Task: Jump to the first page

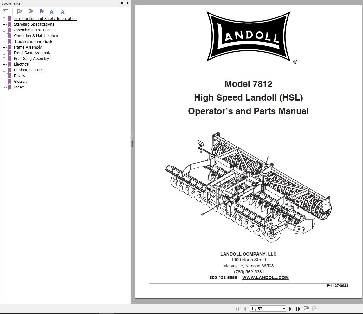Action: click(237, 308)
